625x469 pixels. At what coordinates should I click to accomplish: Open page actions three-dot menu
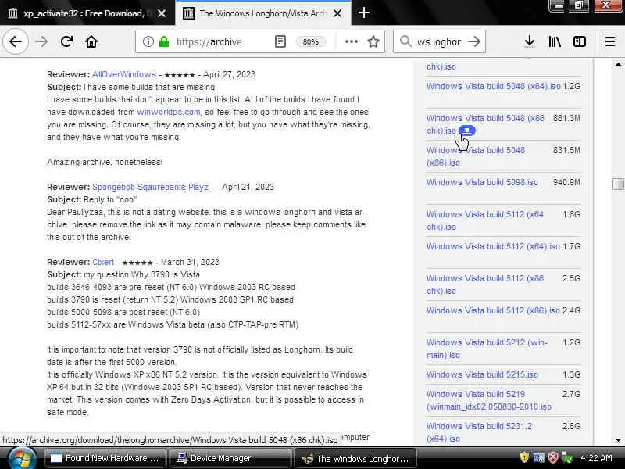pos(351,41)
